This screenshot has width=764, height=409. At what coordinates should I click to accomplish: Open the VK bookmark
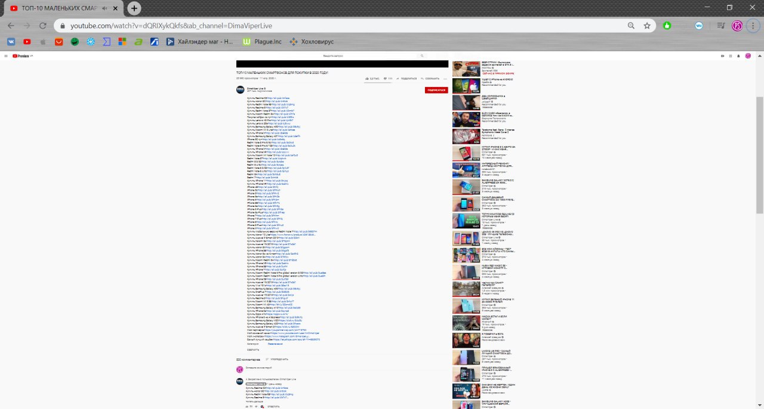11,42
